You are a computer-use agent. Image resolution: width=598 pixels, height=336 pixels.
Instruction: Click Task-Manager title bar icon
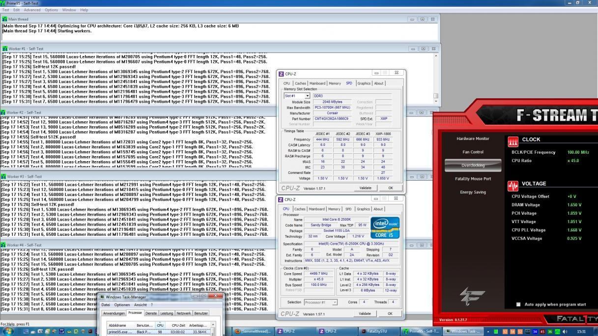(102, 297)
